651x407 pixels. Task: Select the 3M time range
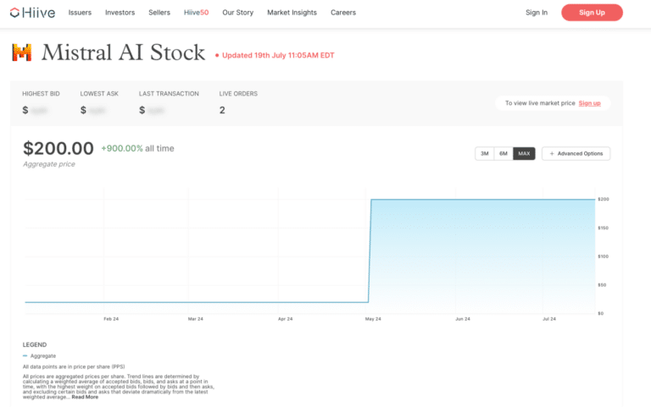[485, 153]
